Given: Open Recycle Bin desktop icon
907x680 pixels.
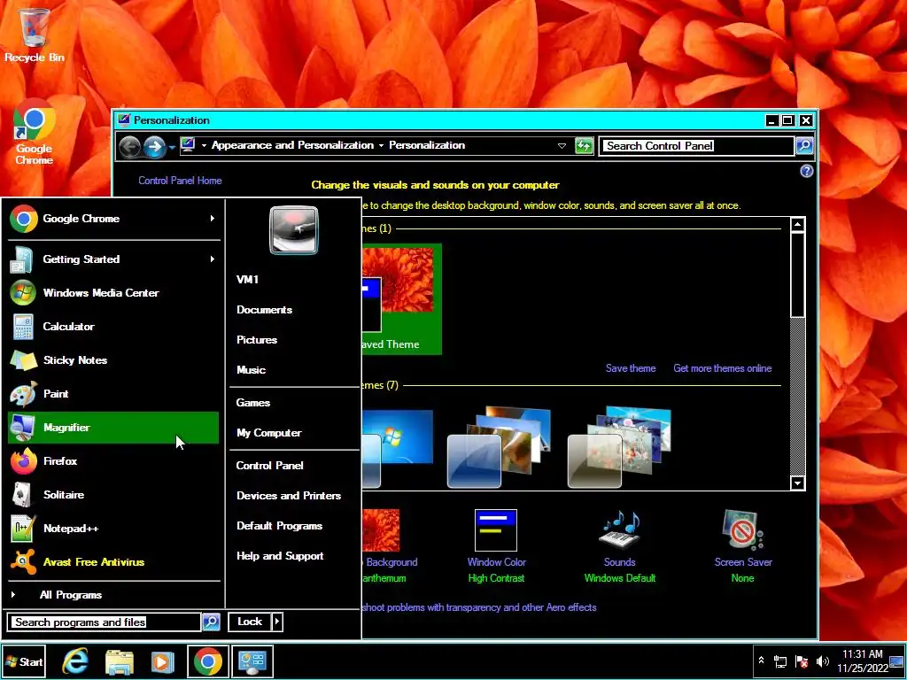Looking at the screenshot, I should [35, 33].
